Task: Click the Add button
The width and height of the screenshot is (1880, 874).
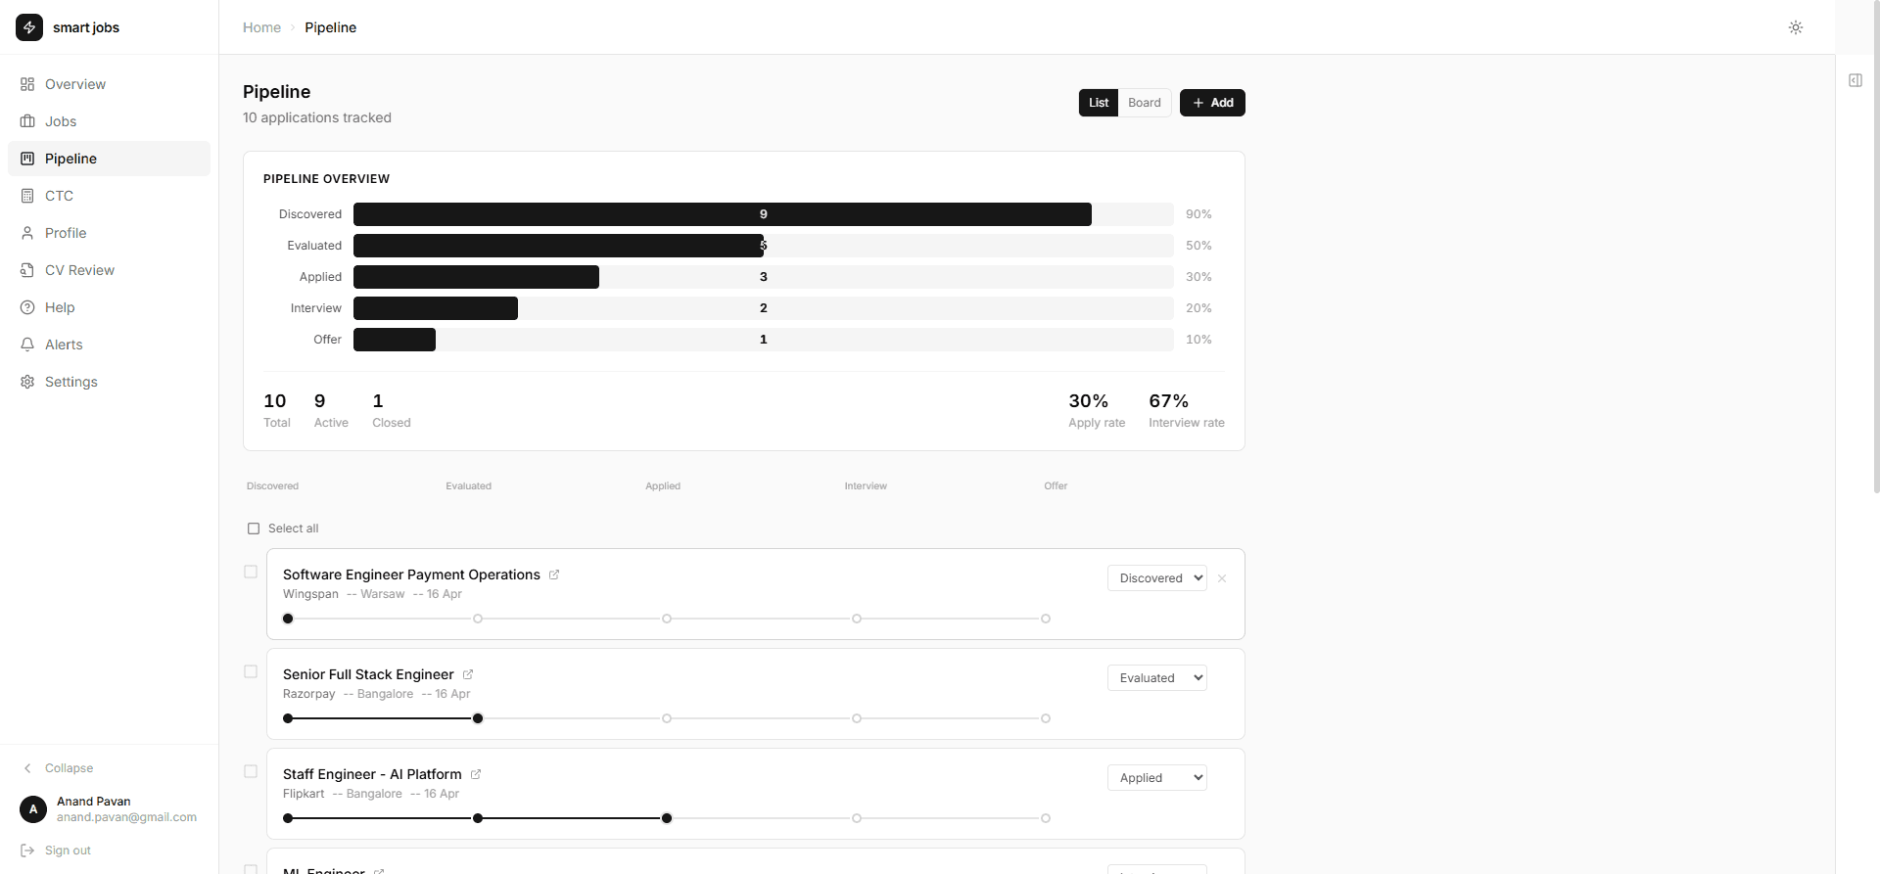Action: pos(1211,103)
